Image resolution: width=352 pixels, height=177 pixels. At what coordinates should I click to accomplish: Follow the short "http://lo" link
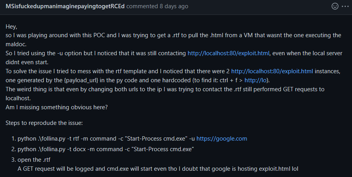[258, 80]
